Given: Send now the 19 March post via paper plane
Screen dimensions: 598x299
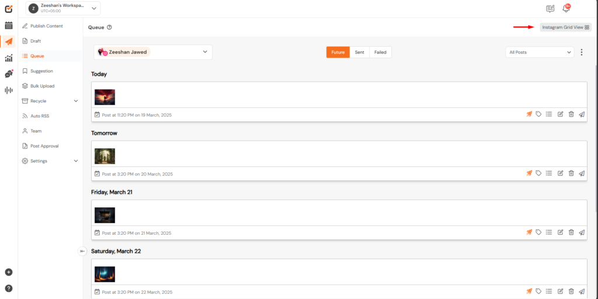Looking at the screenshot, I should [582, 114].
